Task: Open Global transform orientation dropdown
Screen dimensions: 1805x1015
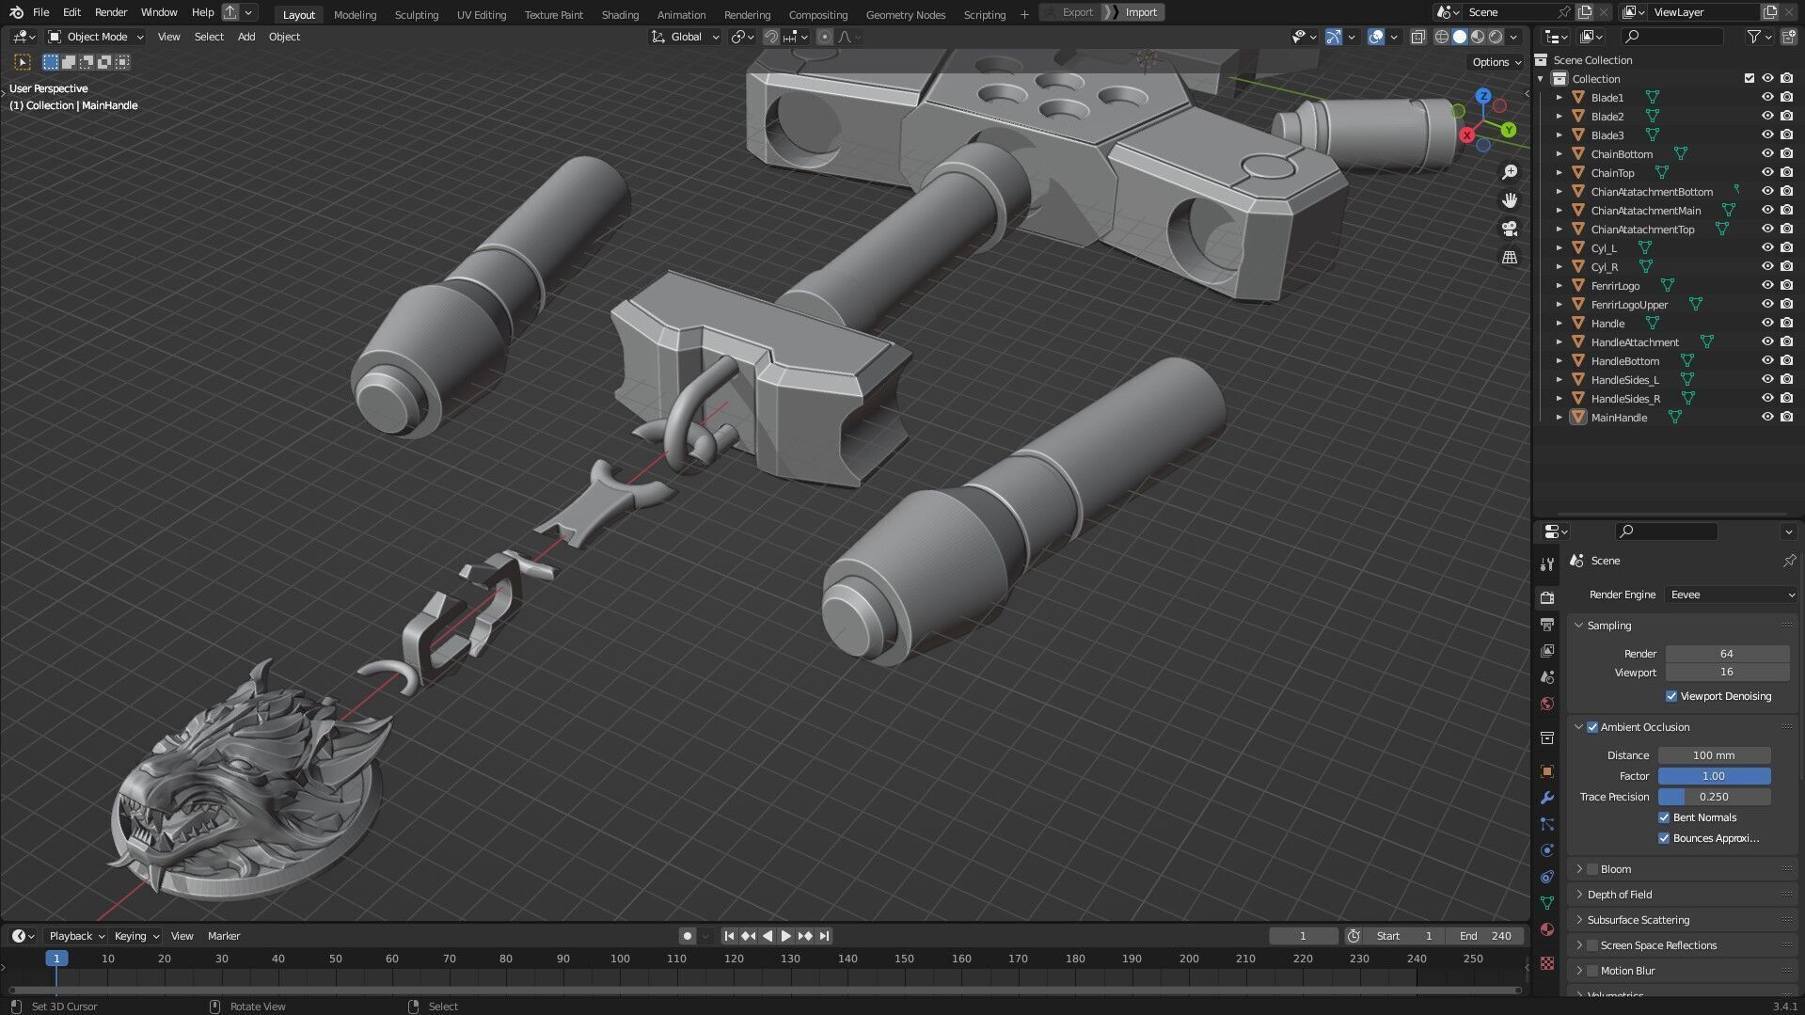Action: [x=686, y=37]
